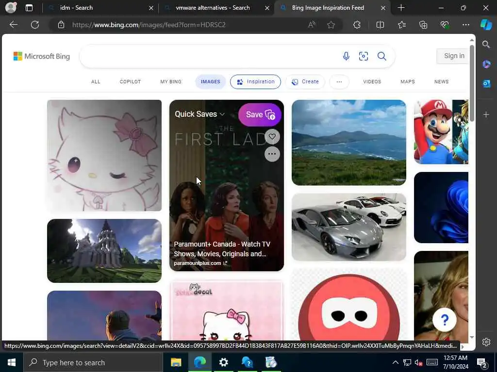The height and width of the screenshot is (372, 497).
Task: Select the IMAGES tab
Action: click(211, 81)
